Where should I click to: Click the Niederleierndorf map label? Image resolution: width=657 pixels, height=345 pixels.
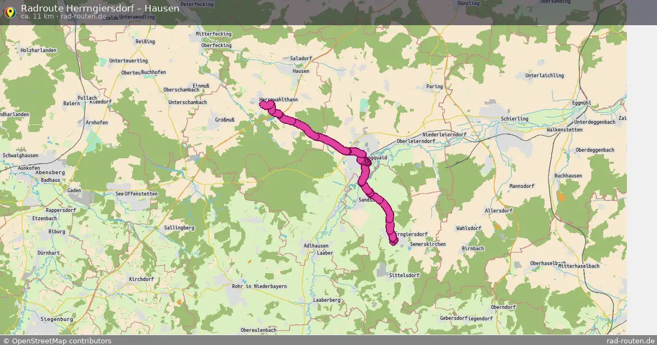click(445, 134)
